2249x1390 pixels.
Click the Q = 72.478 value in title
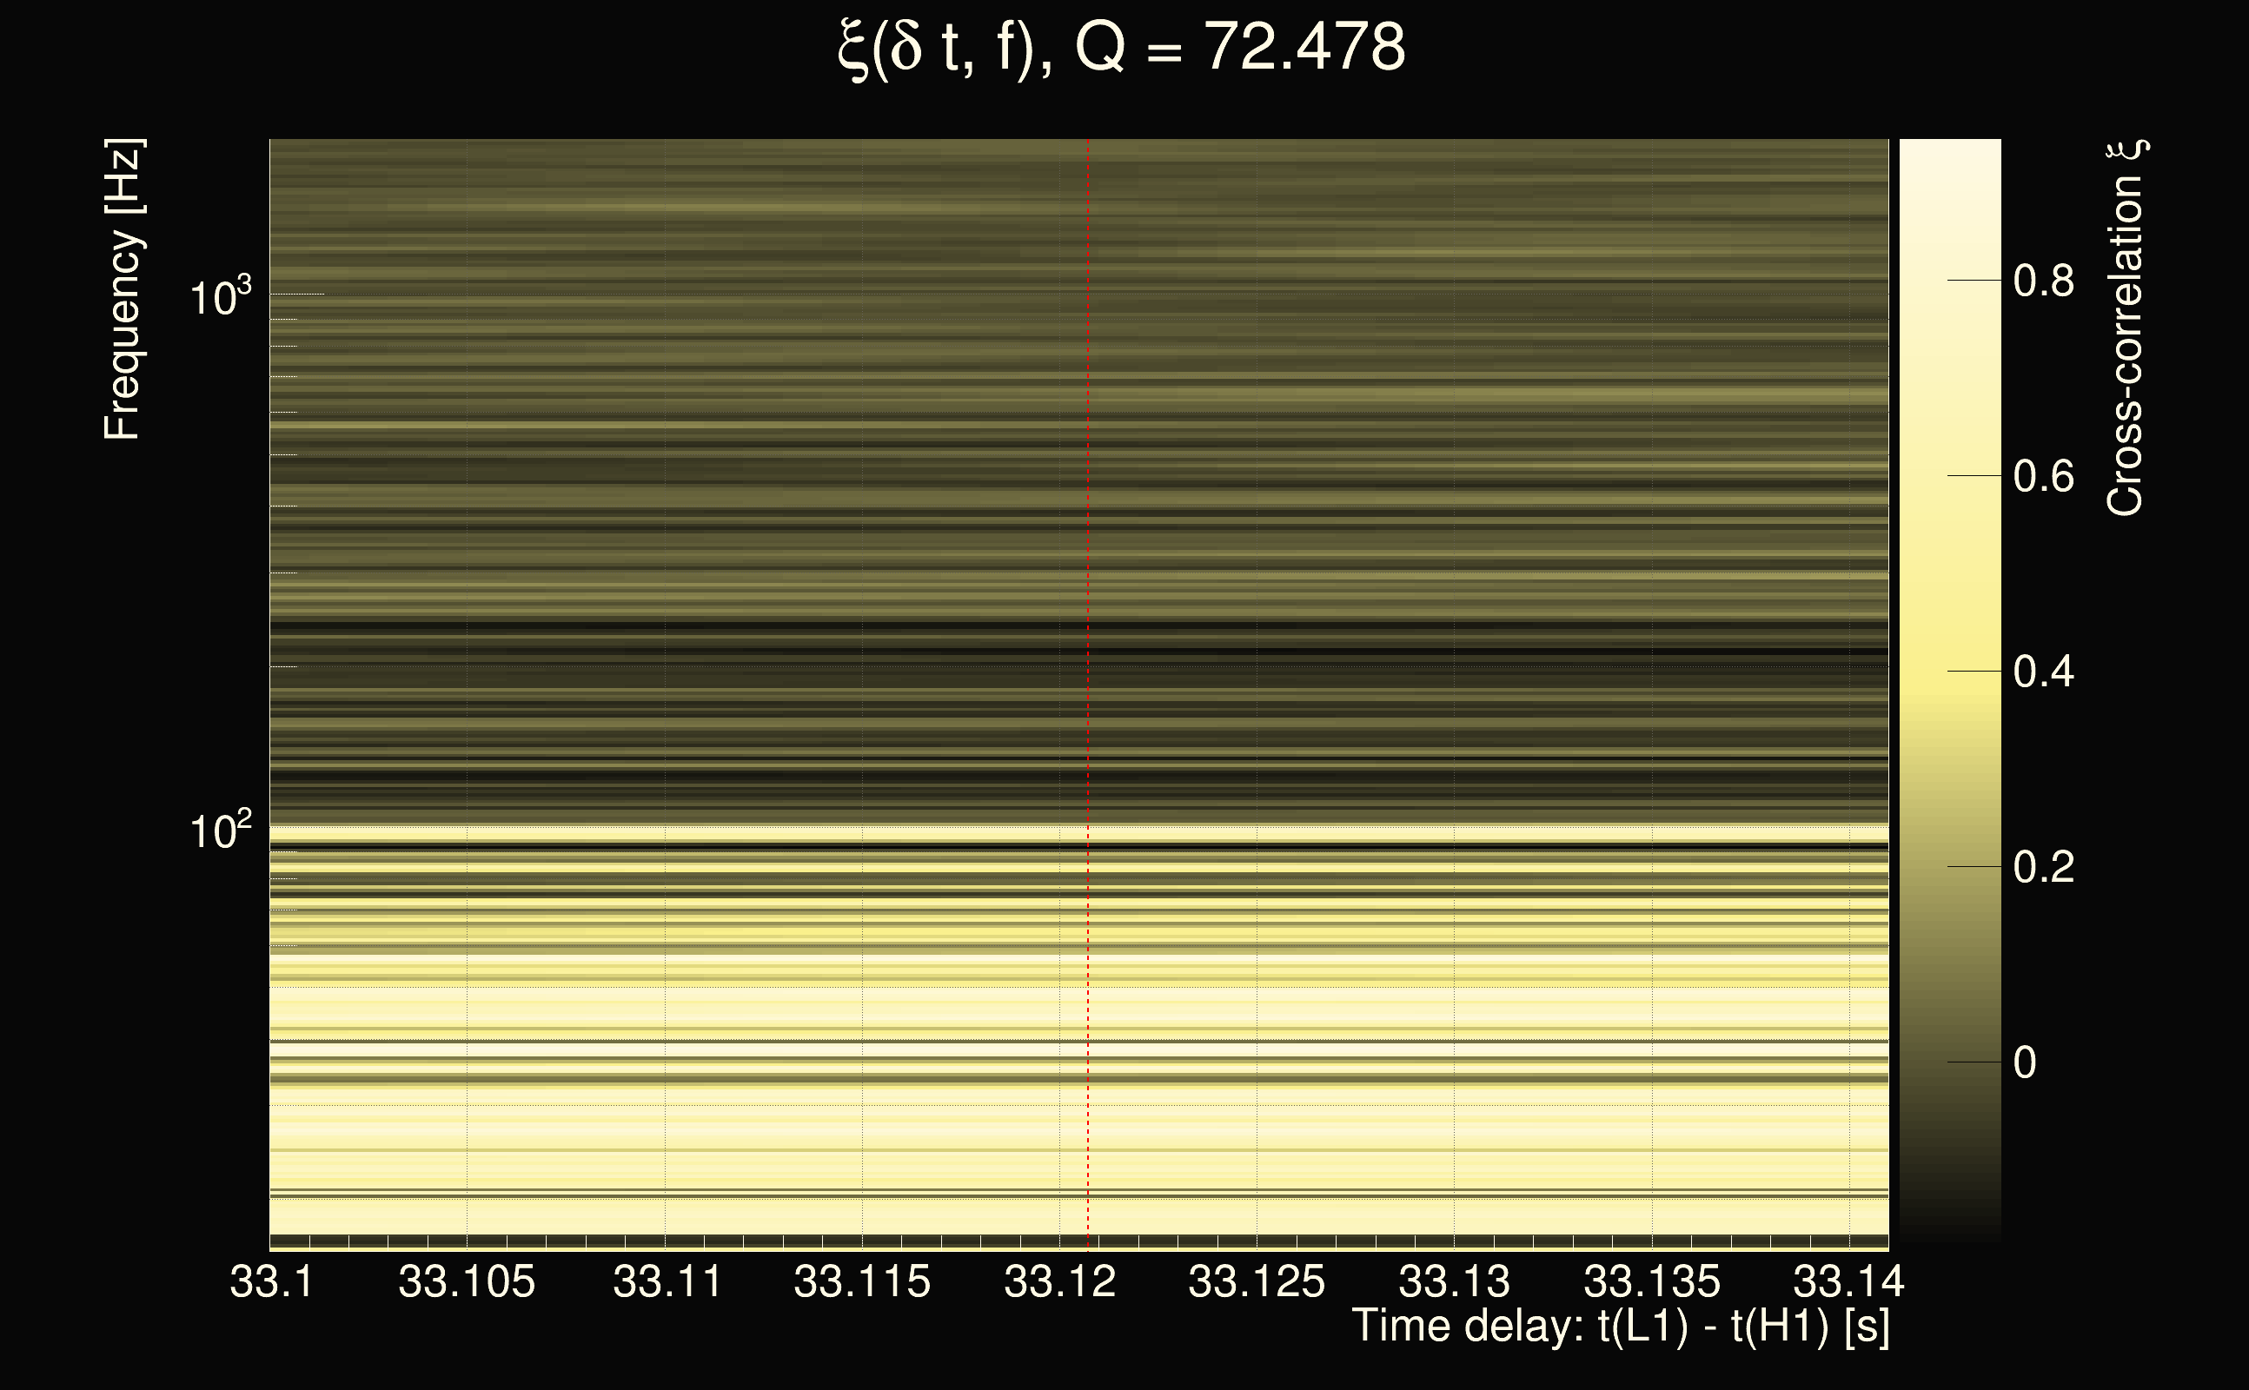(1239, 48)
